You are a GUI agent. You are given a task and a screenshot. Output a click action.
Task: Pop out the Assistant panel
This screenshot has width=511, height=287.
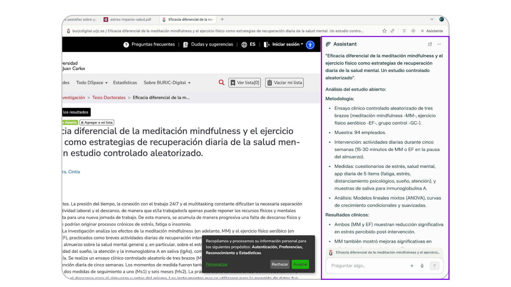coord(430,44)
